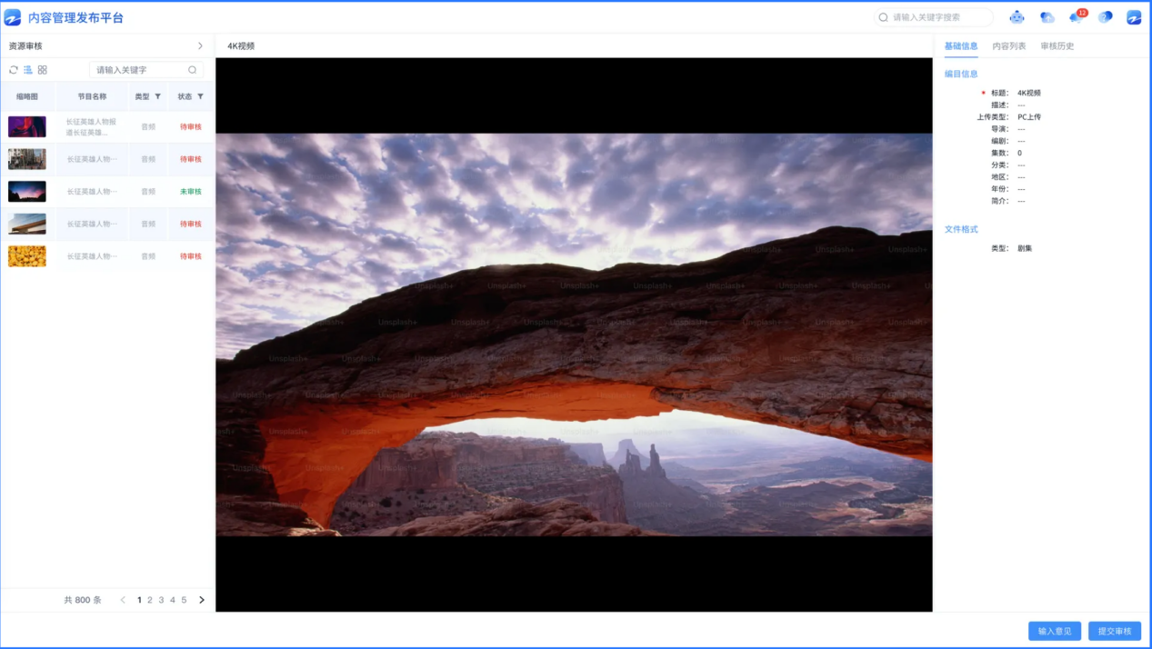
Task: Open the 审核历史 tab
Action: 1057,45
